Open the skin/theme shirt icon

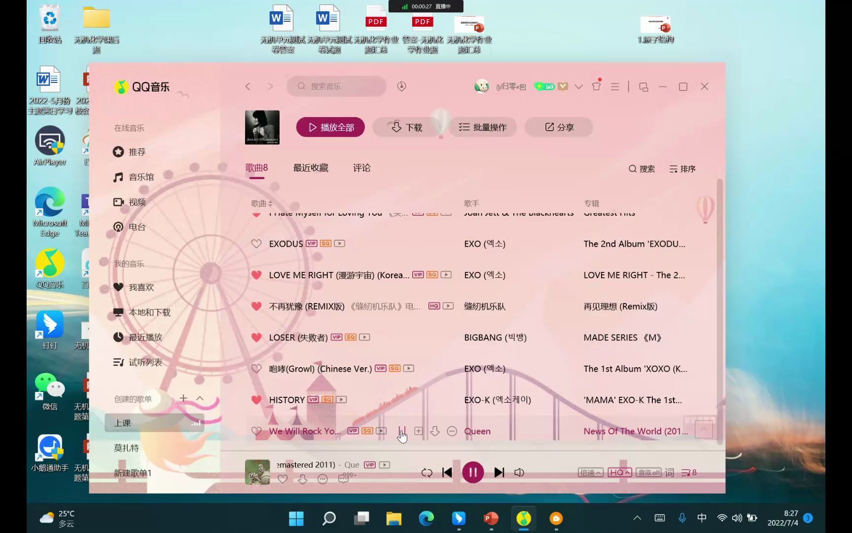pyautogui.click(x=596, y=86)
